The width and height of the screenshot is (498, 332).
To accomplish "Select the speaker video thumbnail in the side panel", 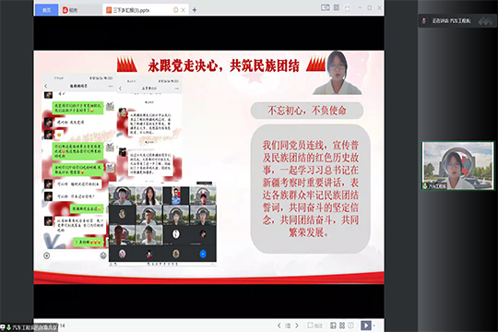I will [x=457, y=166].
